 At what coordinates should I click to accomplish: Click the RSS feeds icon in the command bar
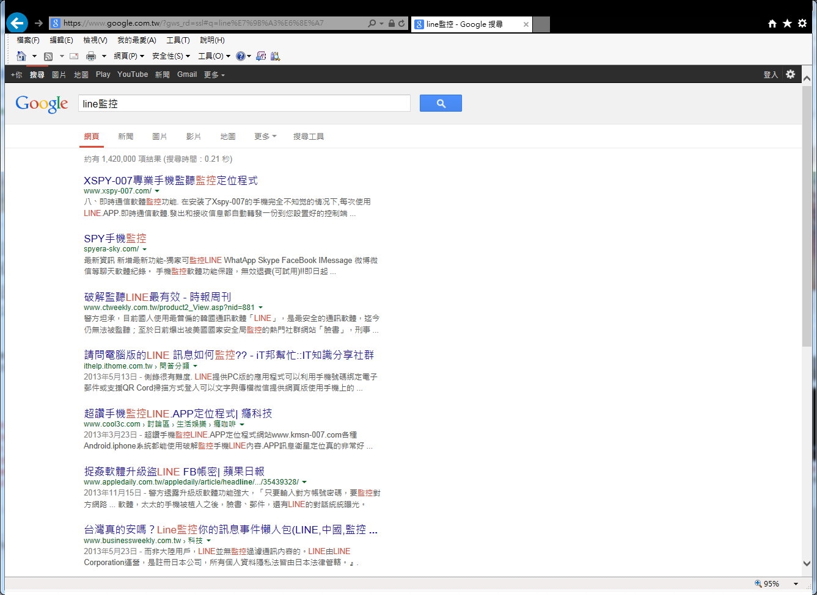click(48, 56)
